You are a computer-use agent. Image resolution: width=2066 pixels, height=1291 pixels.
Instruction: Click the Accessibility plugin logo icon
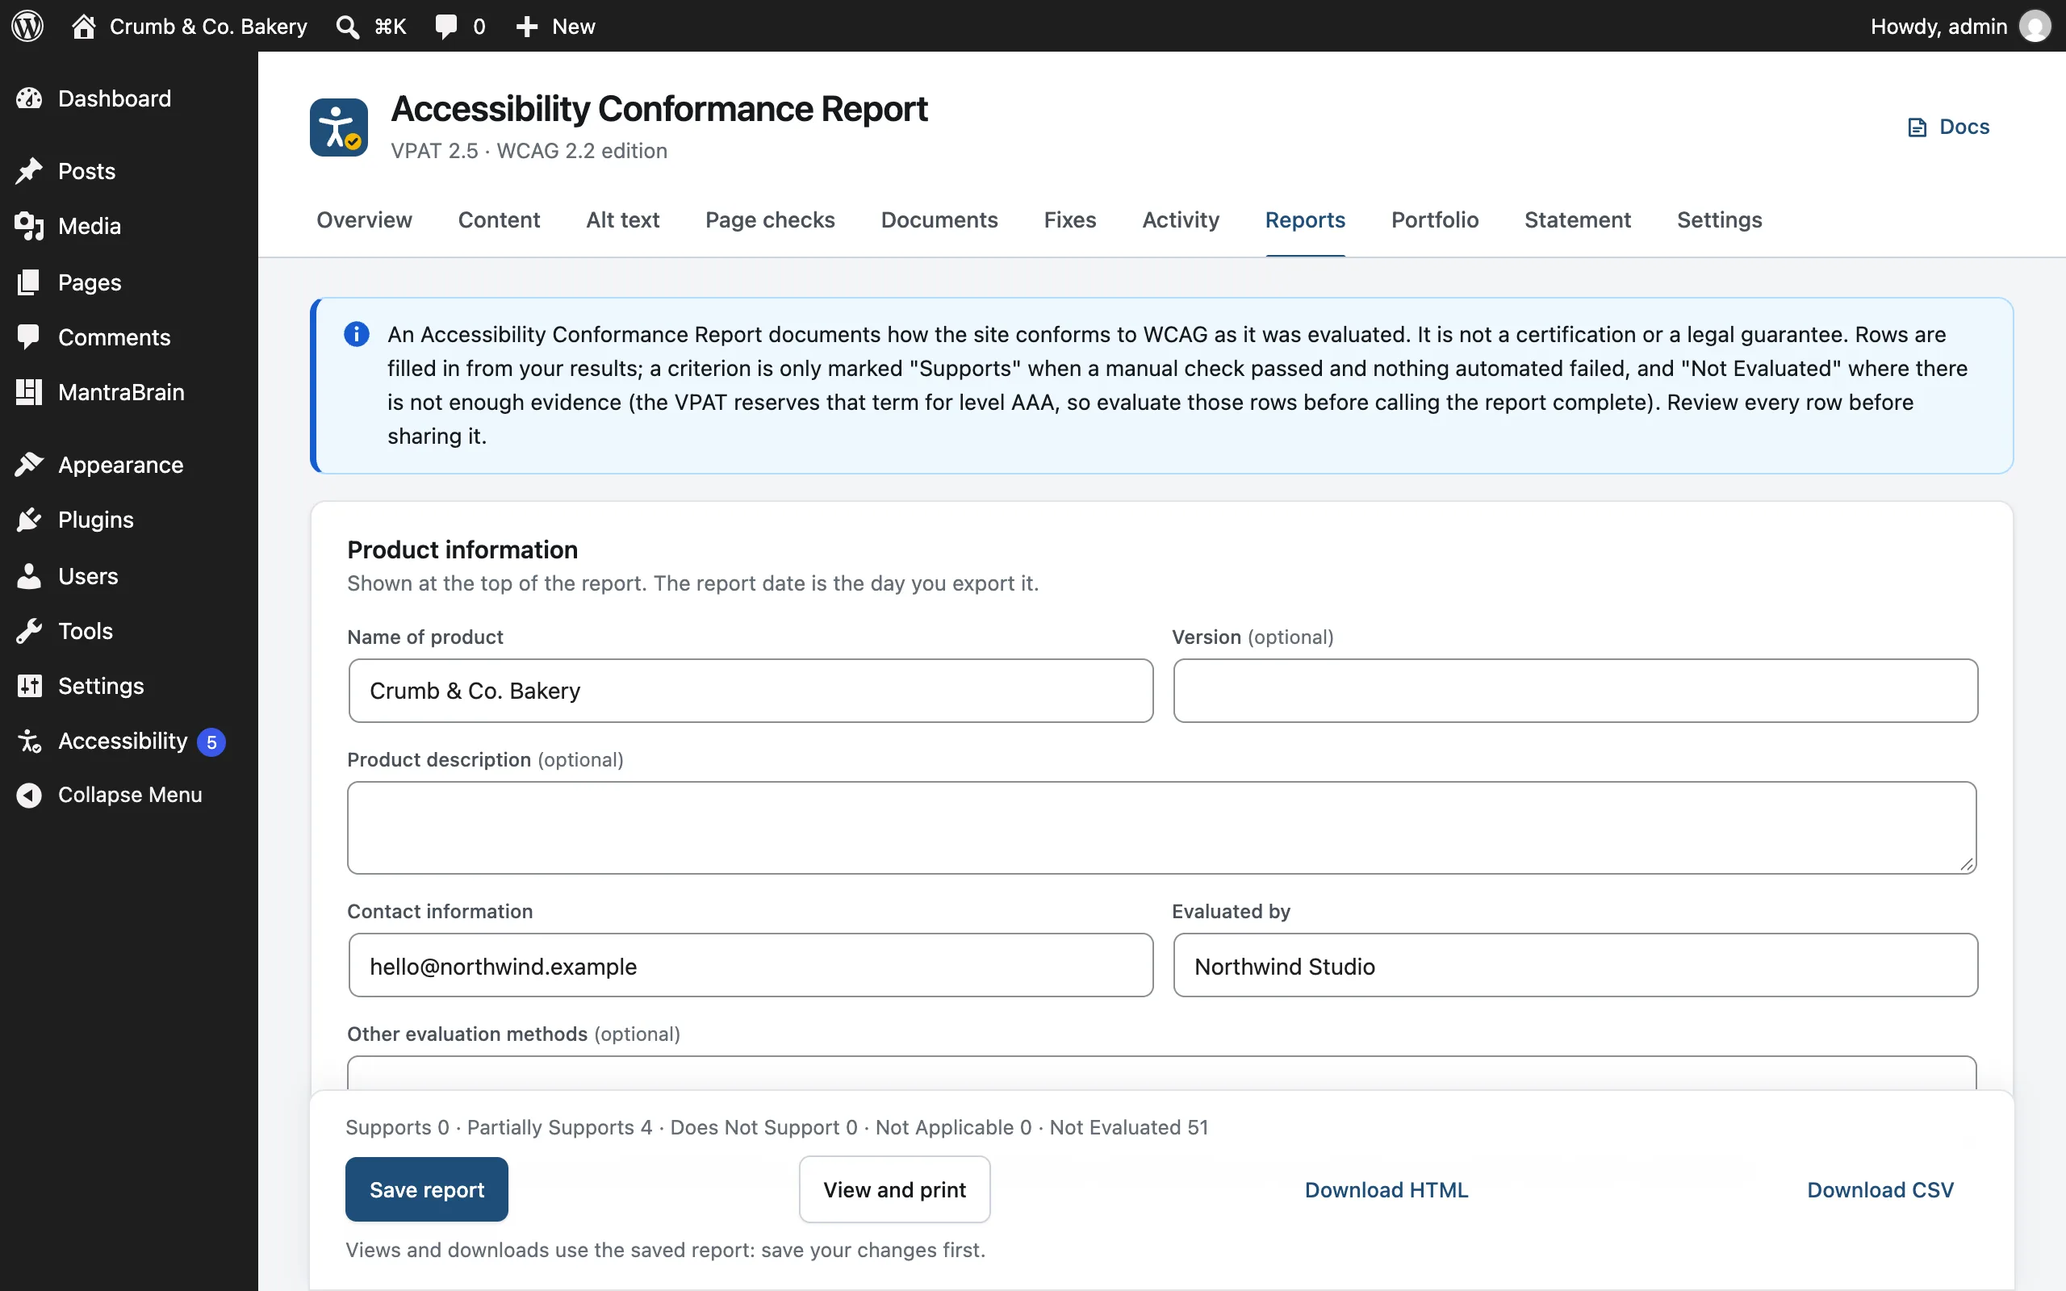339,127
